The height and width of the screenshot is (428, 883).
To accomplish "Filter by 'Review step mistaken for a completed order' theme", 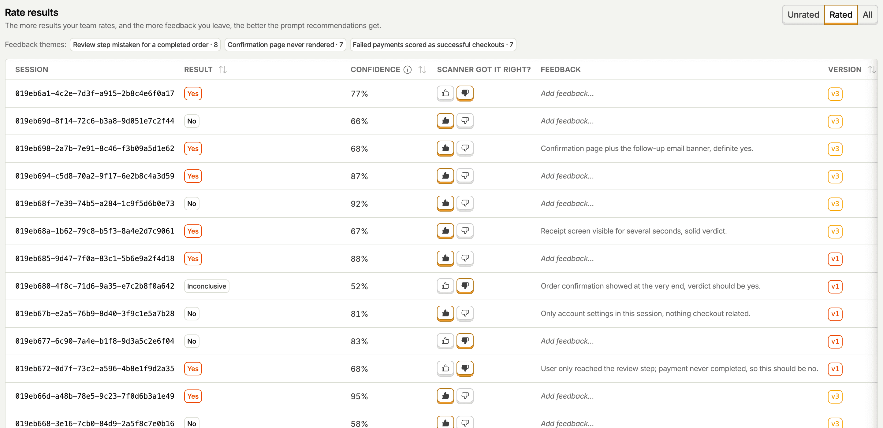I will [x=145, y=45].
